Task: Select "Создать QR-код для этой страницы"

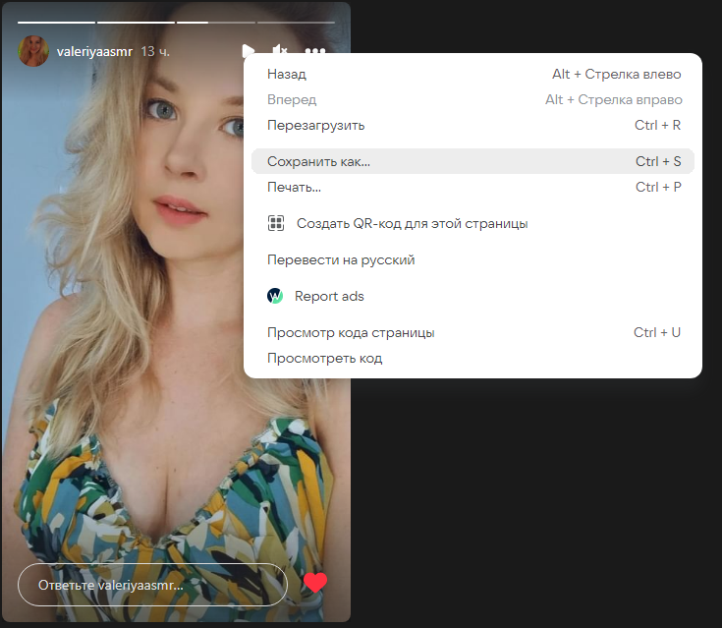Action: click(x=472, y=223)
